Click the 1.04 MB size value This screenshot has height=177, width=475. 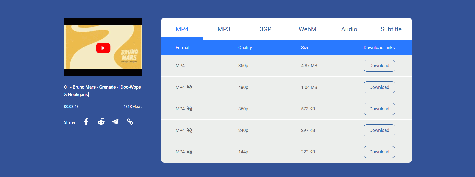(x=309, y=87)
